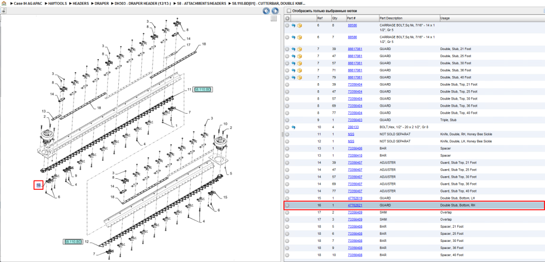The width and height of the screenshot is (545, 262).
Task: Open part link 86617061 for 21 Foot guard
Action: [x=355, y=49]
